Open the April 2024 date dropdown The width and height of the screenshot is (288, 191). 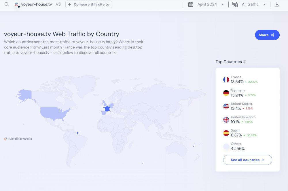tap(211, 4)
